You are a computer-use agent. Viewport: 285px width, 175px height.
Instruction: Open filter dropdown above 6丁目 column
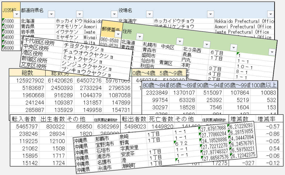(233, 48)
